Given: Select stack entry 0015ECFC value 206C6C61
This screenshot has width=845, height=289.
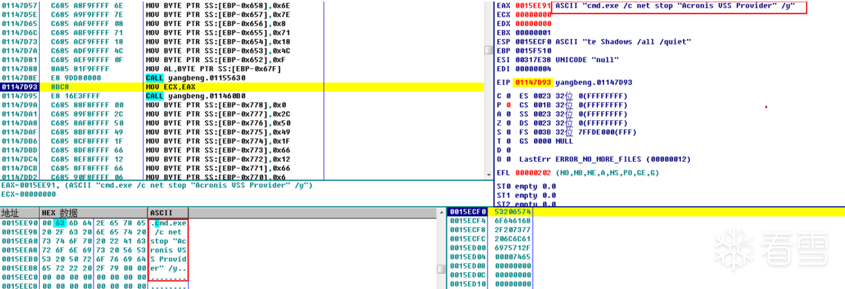Looking at the screenshot, I should coord(646,239).
